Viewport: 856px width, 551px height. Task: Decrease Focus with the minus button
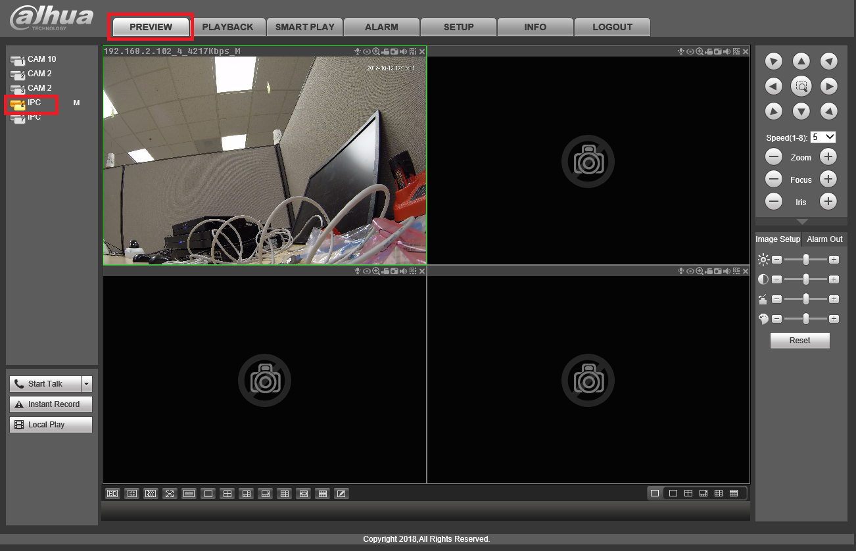pyautogui.click(x=774, y=180)
